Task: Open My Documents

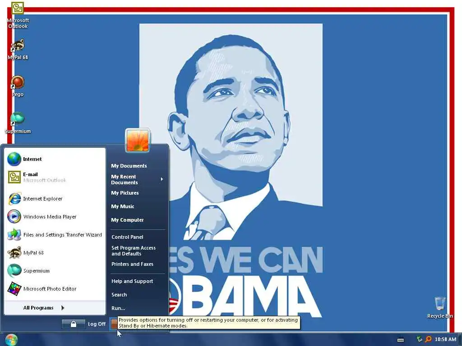Action: pyautogui.click(x=137, y=166)
